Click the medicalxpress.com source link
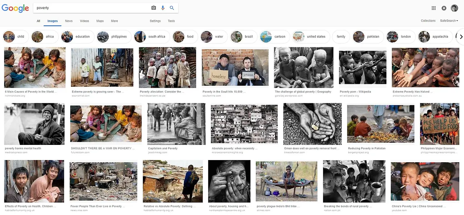The width and height of the screenshot is (464, 215). tap(16, 152)
